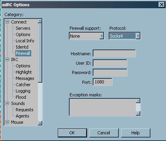Screen dimensions: 166x141
Task: Click Exception masks scroll up arrow
Action: (138, 101)
